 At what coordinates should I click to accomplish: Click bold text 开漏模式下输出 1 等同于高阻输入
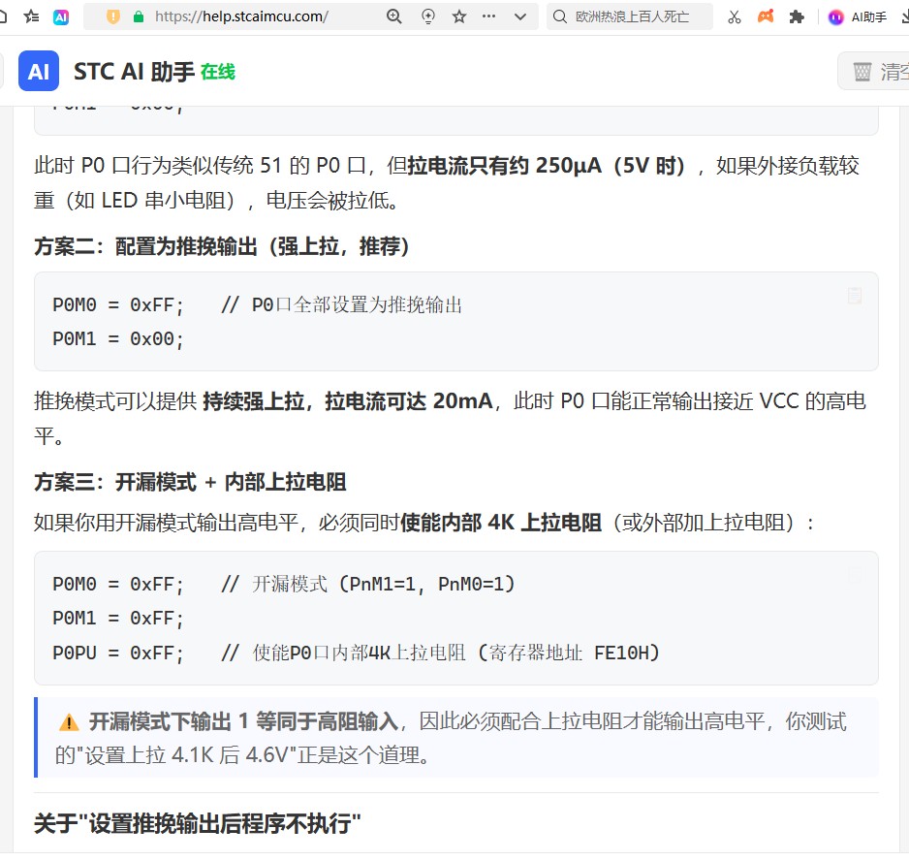243,721
